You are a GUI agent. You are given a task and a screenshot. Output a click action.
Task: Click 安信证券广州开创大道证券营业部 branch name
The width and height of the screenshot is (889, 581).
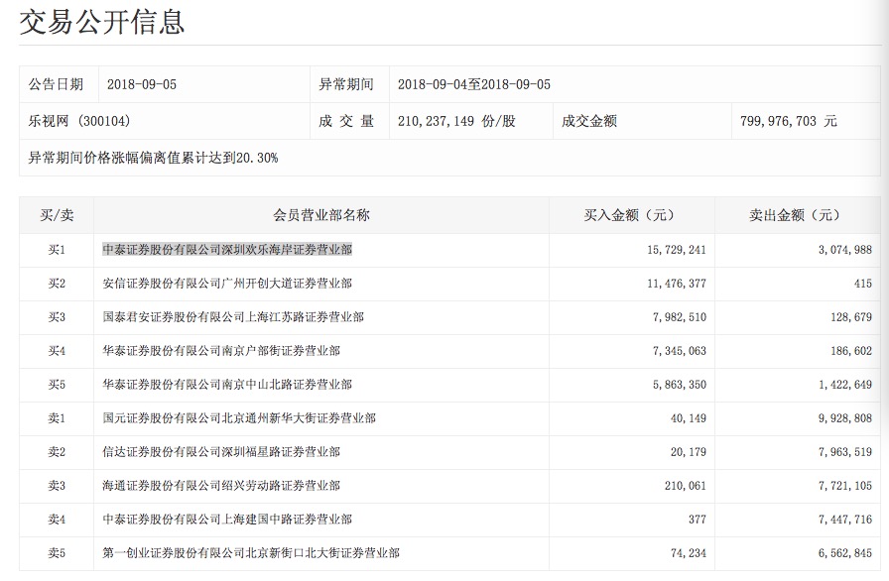[x=227, y=284]
